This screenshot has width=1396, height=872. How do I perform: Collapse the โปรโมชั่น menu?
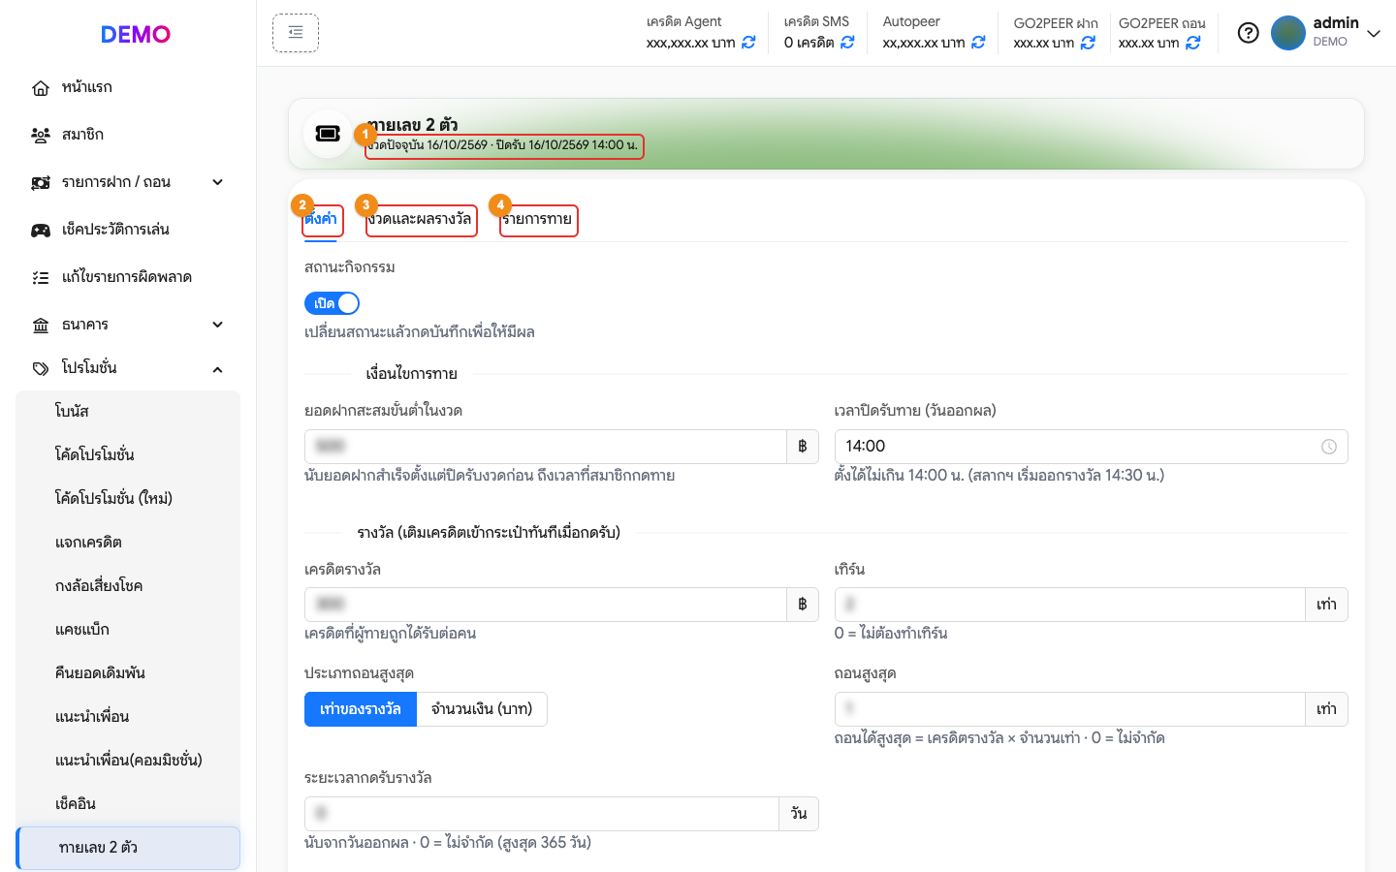tap(128, 368)
